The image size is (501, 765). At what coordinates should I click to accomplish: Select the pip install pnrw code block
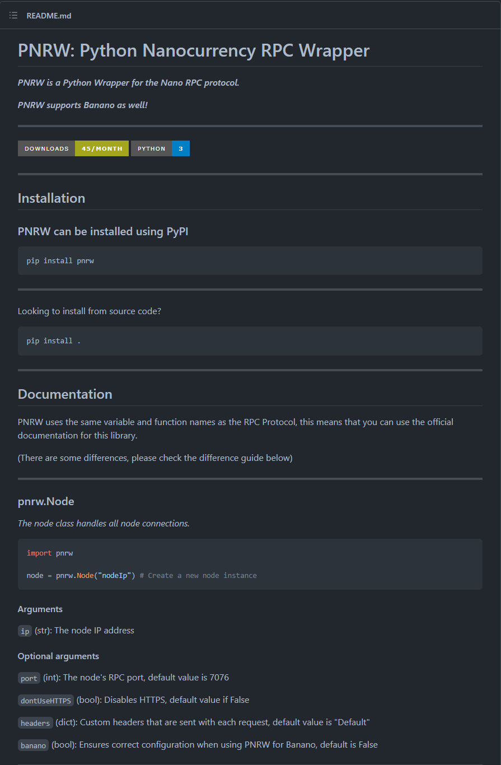click(250, 260)
